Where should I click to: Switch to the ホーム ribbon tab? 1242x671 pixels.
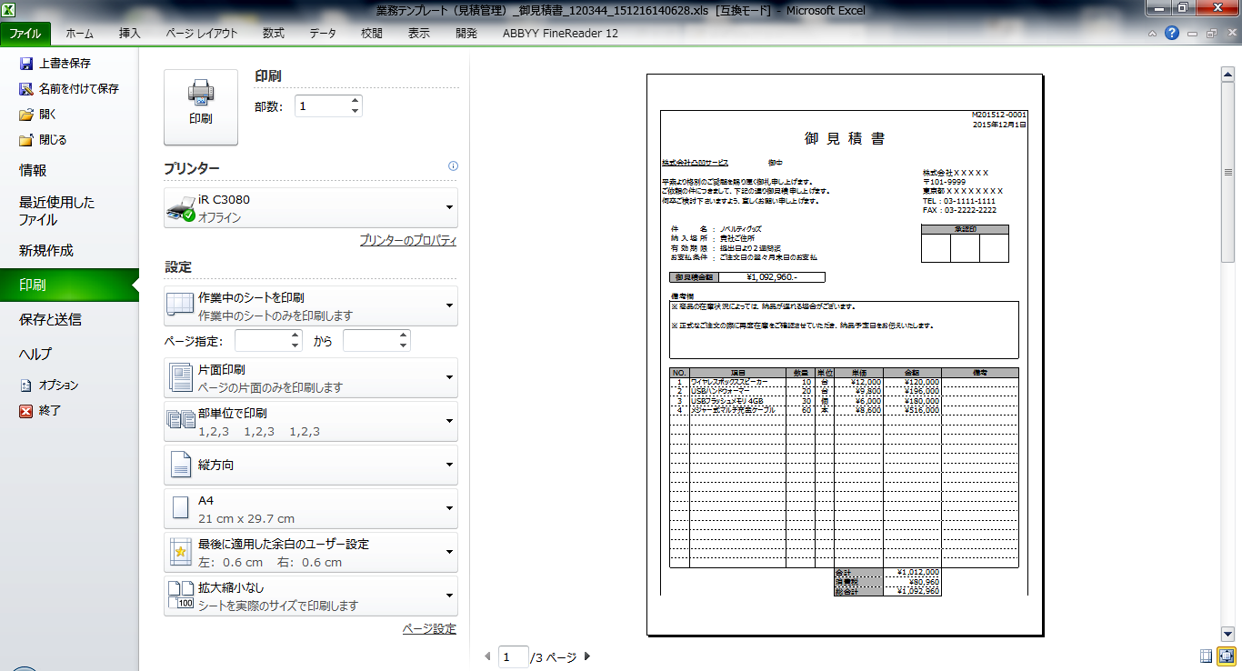coord(80,34)
